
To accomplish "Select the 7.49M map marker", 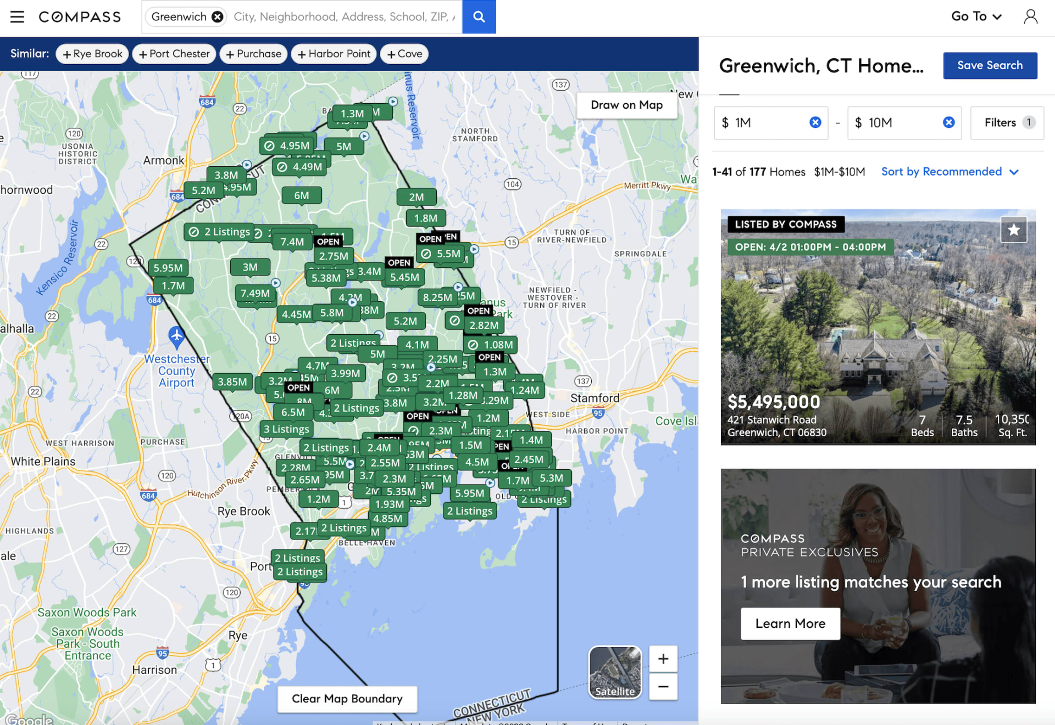I will click(x=255, y=294).
